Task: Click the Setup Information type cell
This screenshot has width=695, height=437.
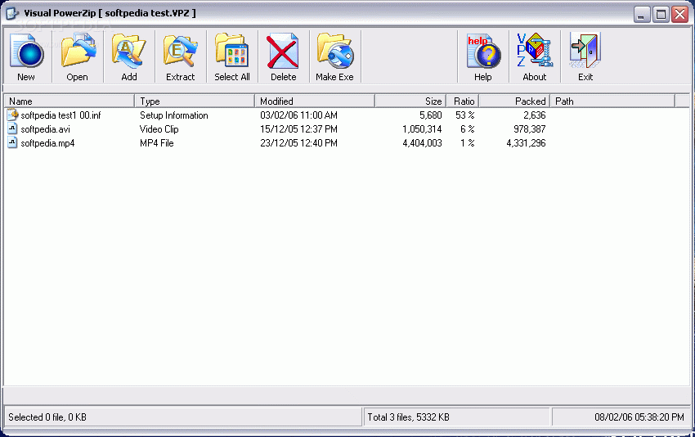Action: click(x=173, y=115)
